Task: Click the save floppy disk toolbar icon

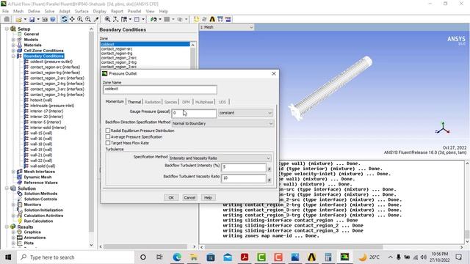Action: (x=32, y=20)
